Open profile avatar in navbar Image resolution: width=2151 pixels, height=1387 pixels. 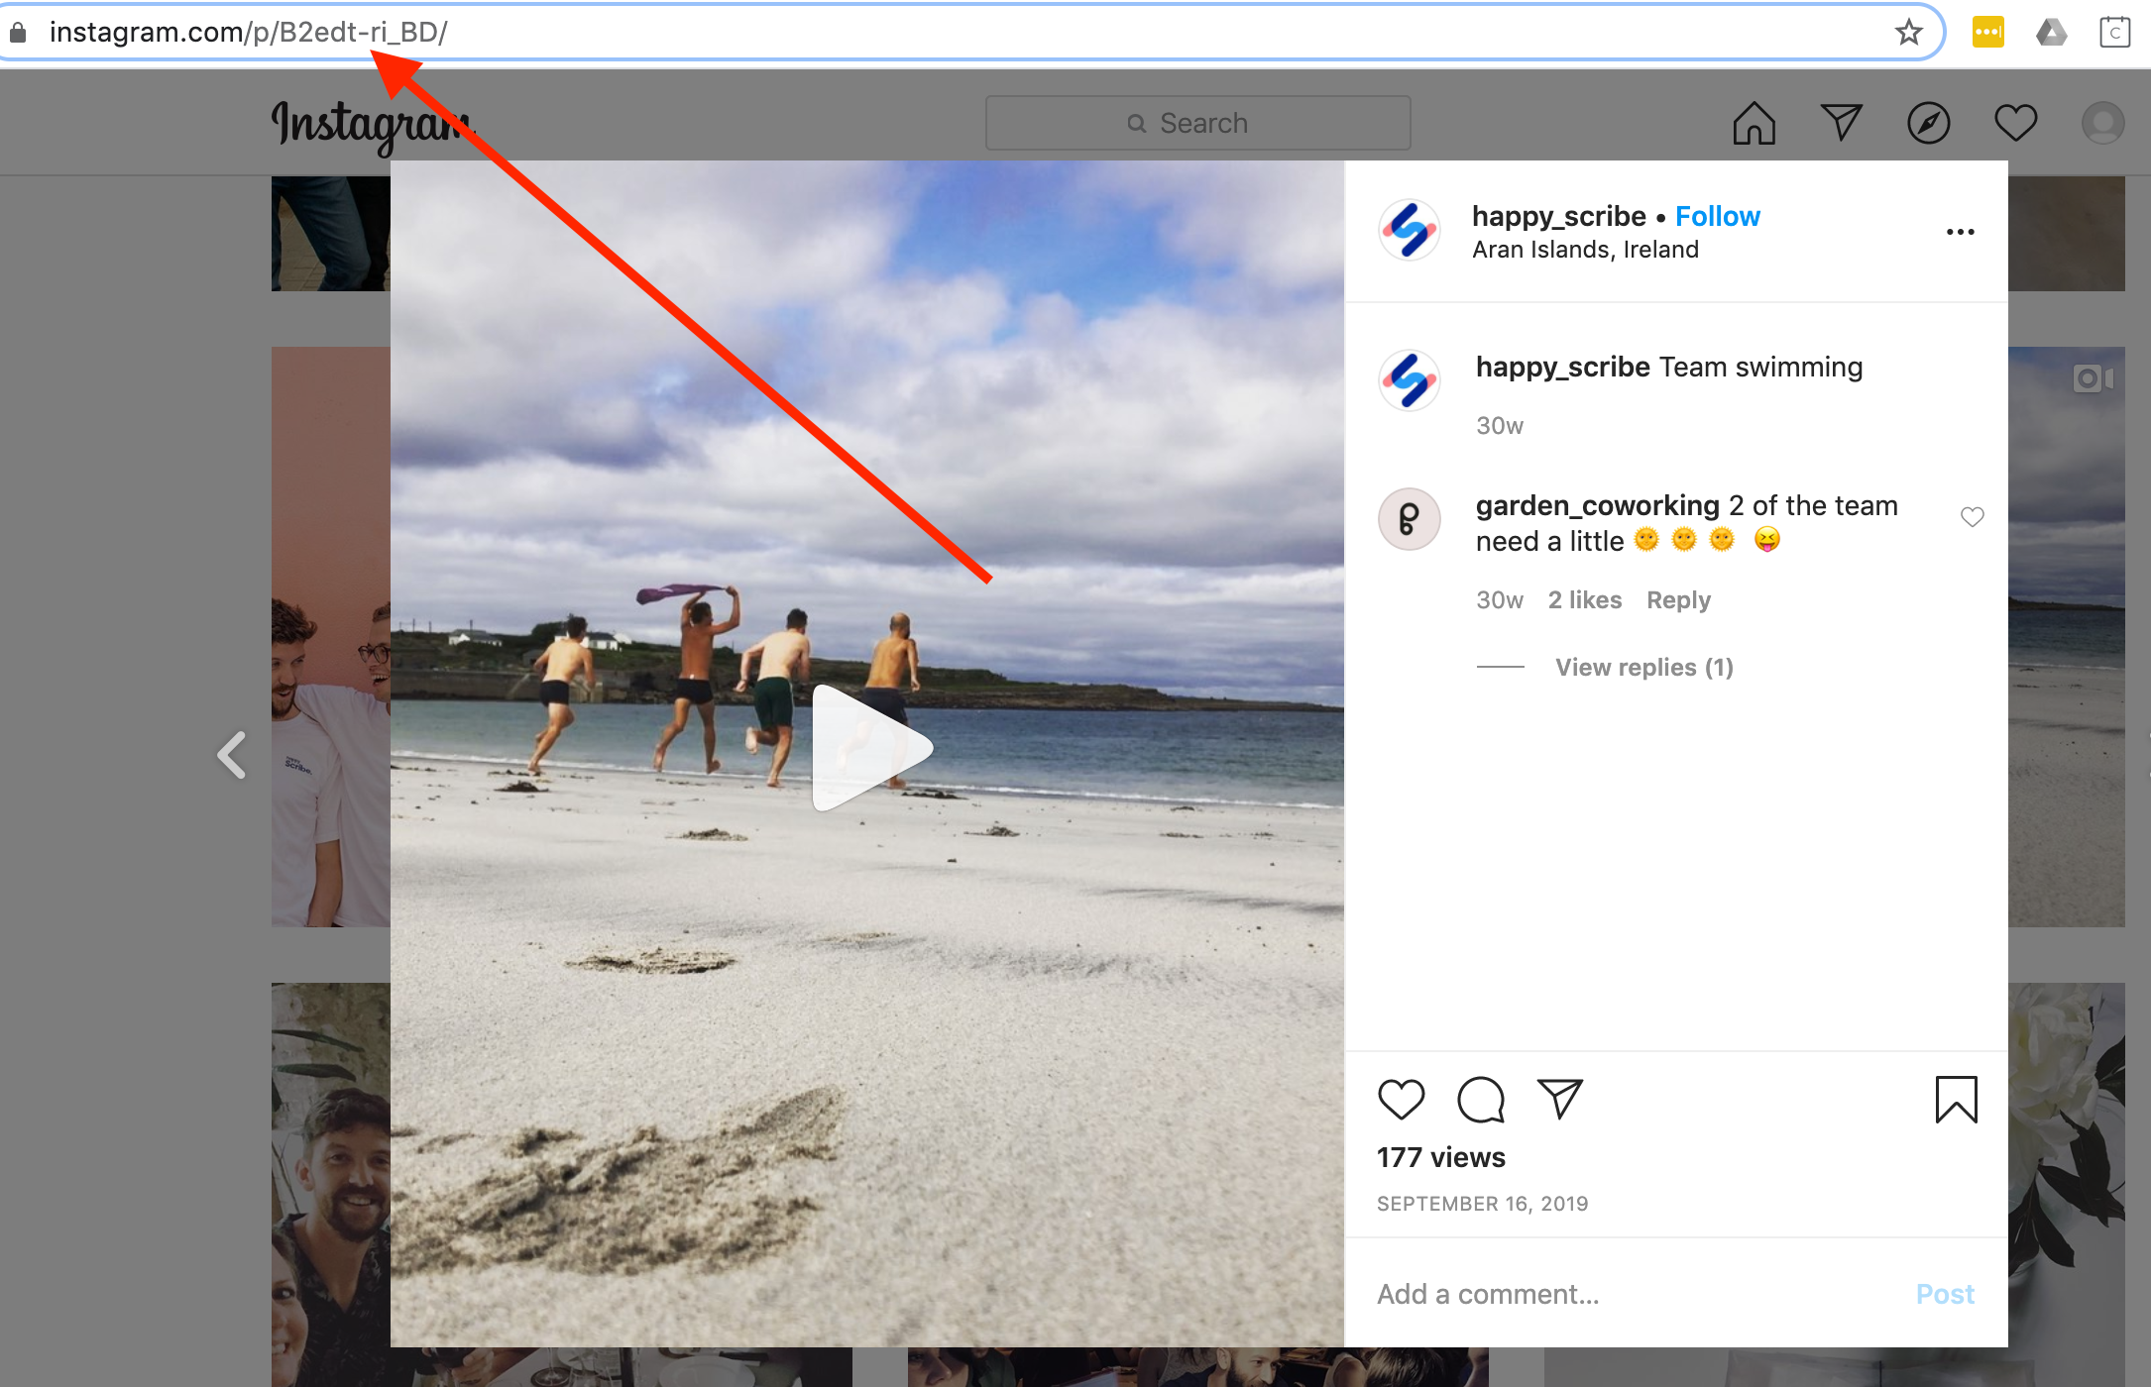pyautogui.click(x=2101, y=124)
